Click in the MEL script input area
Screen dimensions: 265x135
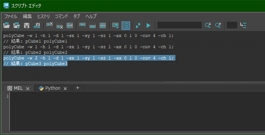137,111
